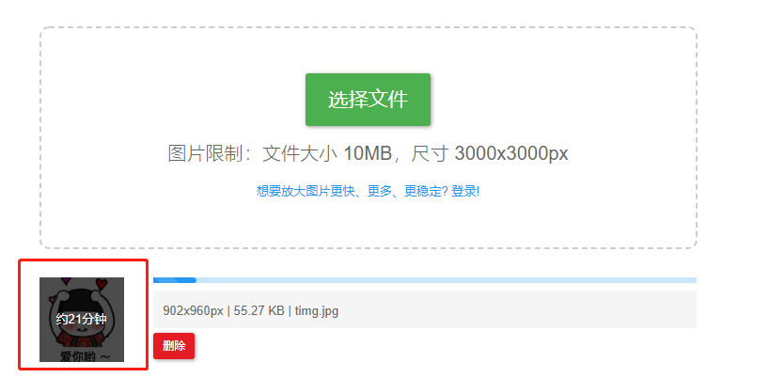Open the 登录 link for faster enlarging
This screenshot has height=378, width=769.
[x=464, y=191]
